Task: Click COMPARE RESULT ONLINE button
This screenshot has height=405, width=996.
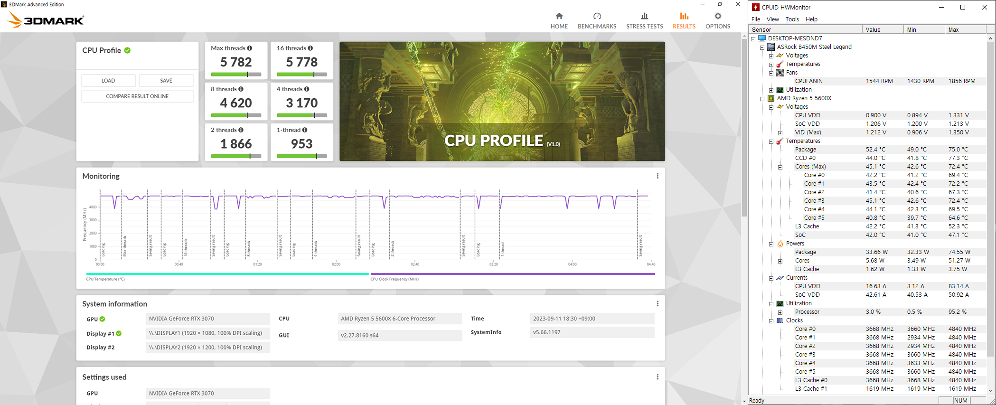Action: click(137, 96)
